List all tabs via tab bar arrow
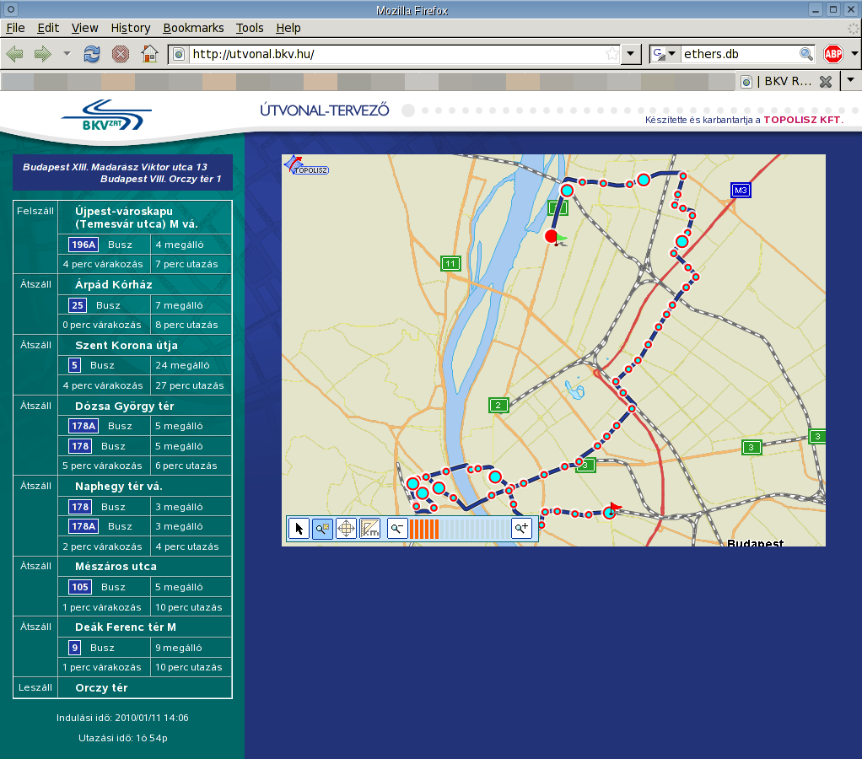The width and height of the screenshot is (862, 759). [850, 81]
